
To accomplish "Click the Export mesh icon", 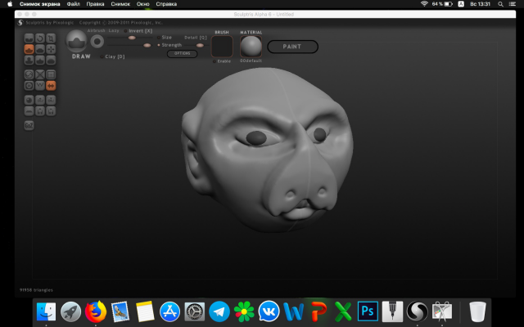I will click(x=51, y=100).
